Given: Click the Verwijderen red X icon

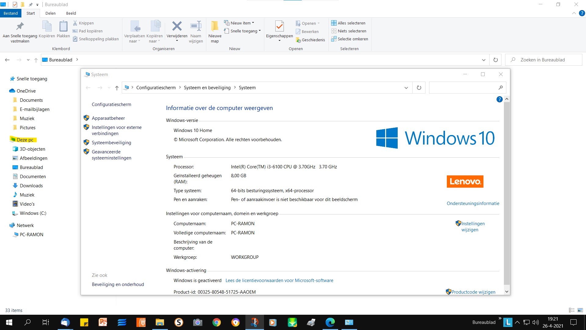Looking at the screenshot, I should [x=177, y=26].
